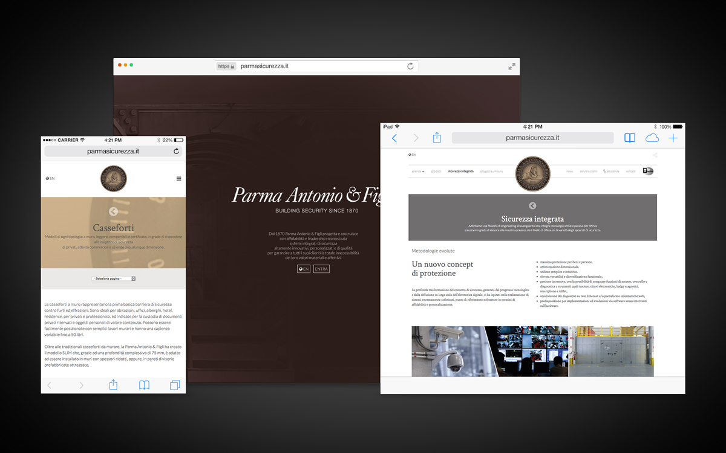Tap the Share icon in phone toolbar

coord(113,385)
